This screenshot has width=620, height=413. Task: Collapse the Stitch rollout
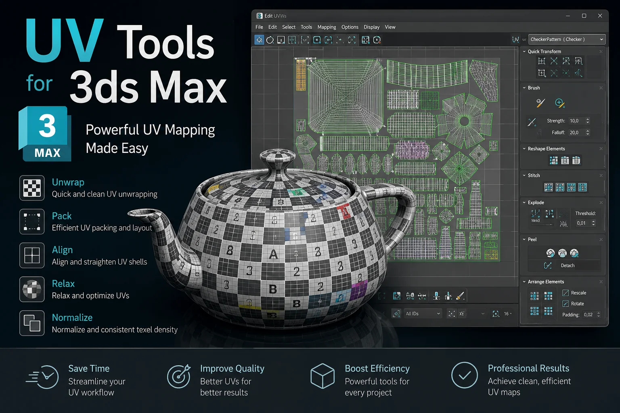(524, 175)
